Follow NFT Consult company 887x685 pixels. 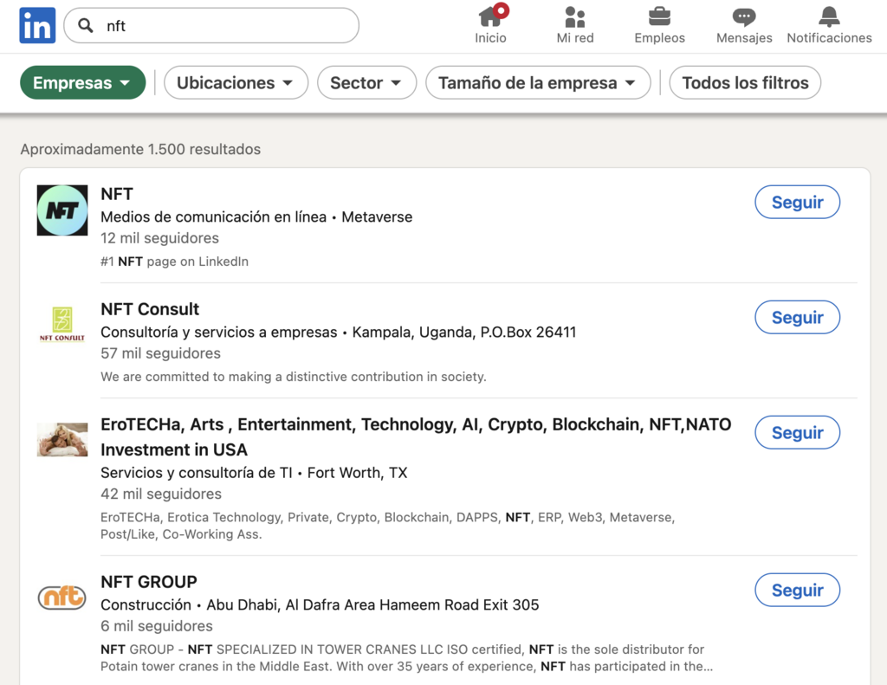(797, 317)
